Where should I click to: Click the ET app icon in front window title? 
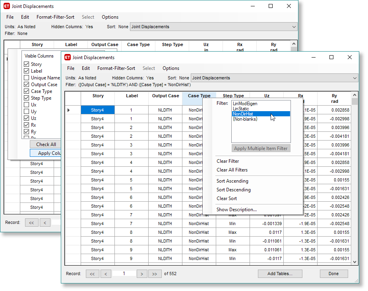click(68, 58)
